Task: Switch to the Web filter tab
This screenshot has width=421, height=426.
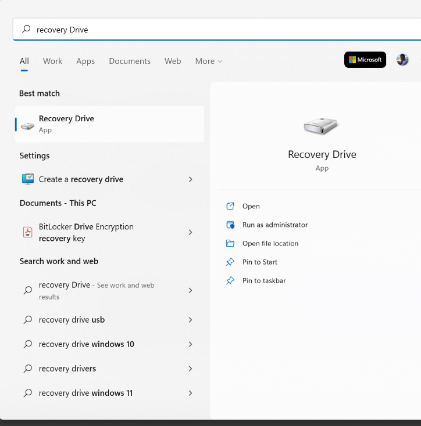Action: (x=173, y=61)
